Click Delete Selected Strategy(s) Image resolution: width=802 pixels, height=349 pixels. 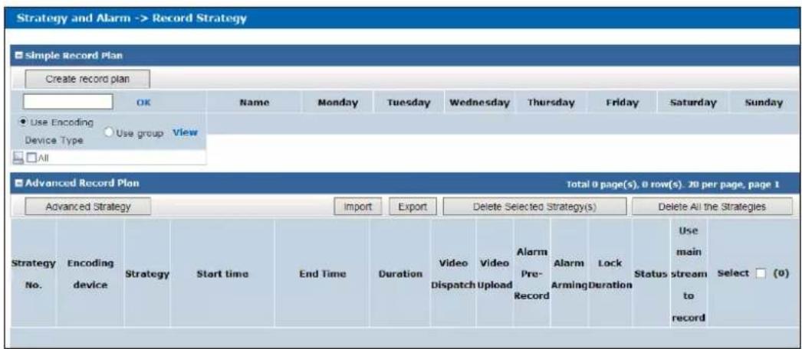(534, 207)
